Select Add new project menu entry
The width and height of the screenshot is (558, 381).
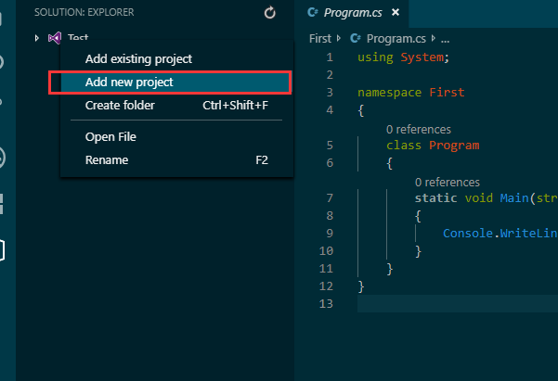point(129,83)
